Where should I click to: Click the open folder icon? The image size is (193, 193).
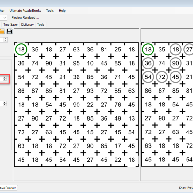pos(2,31)
